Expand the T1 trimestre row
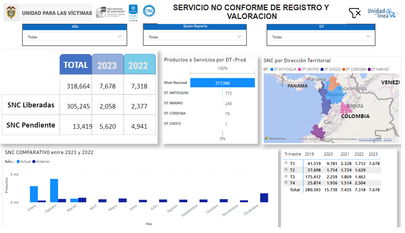This screenshot has width=405, height=233. point(286,163)
